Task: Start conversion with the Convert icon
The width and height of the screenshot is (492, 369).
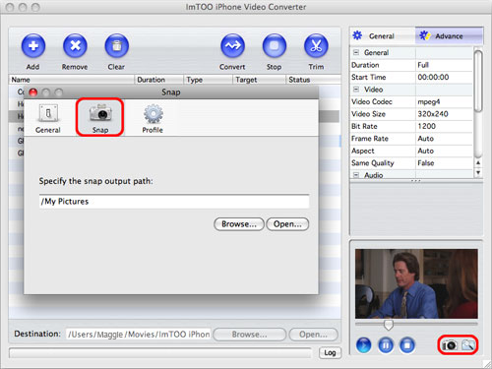Action: click(x=232, y=46)
